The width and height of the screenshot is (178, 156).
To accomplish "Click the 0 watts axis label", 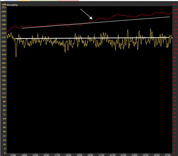I will pyautogui.click(x=5, y=153).
